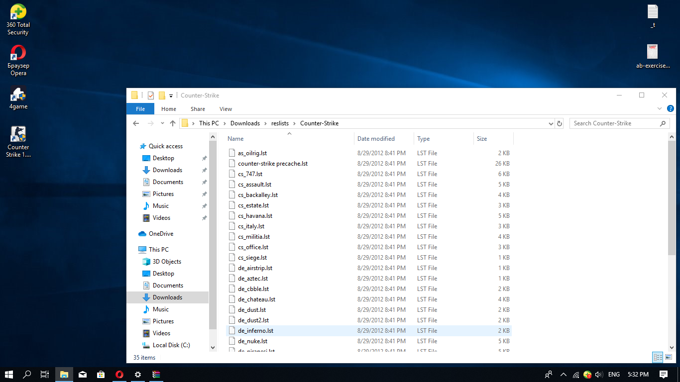Open the volume control in system tray
The width and height of the screenshot is (680, 382).
click(598, 375)
